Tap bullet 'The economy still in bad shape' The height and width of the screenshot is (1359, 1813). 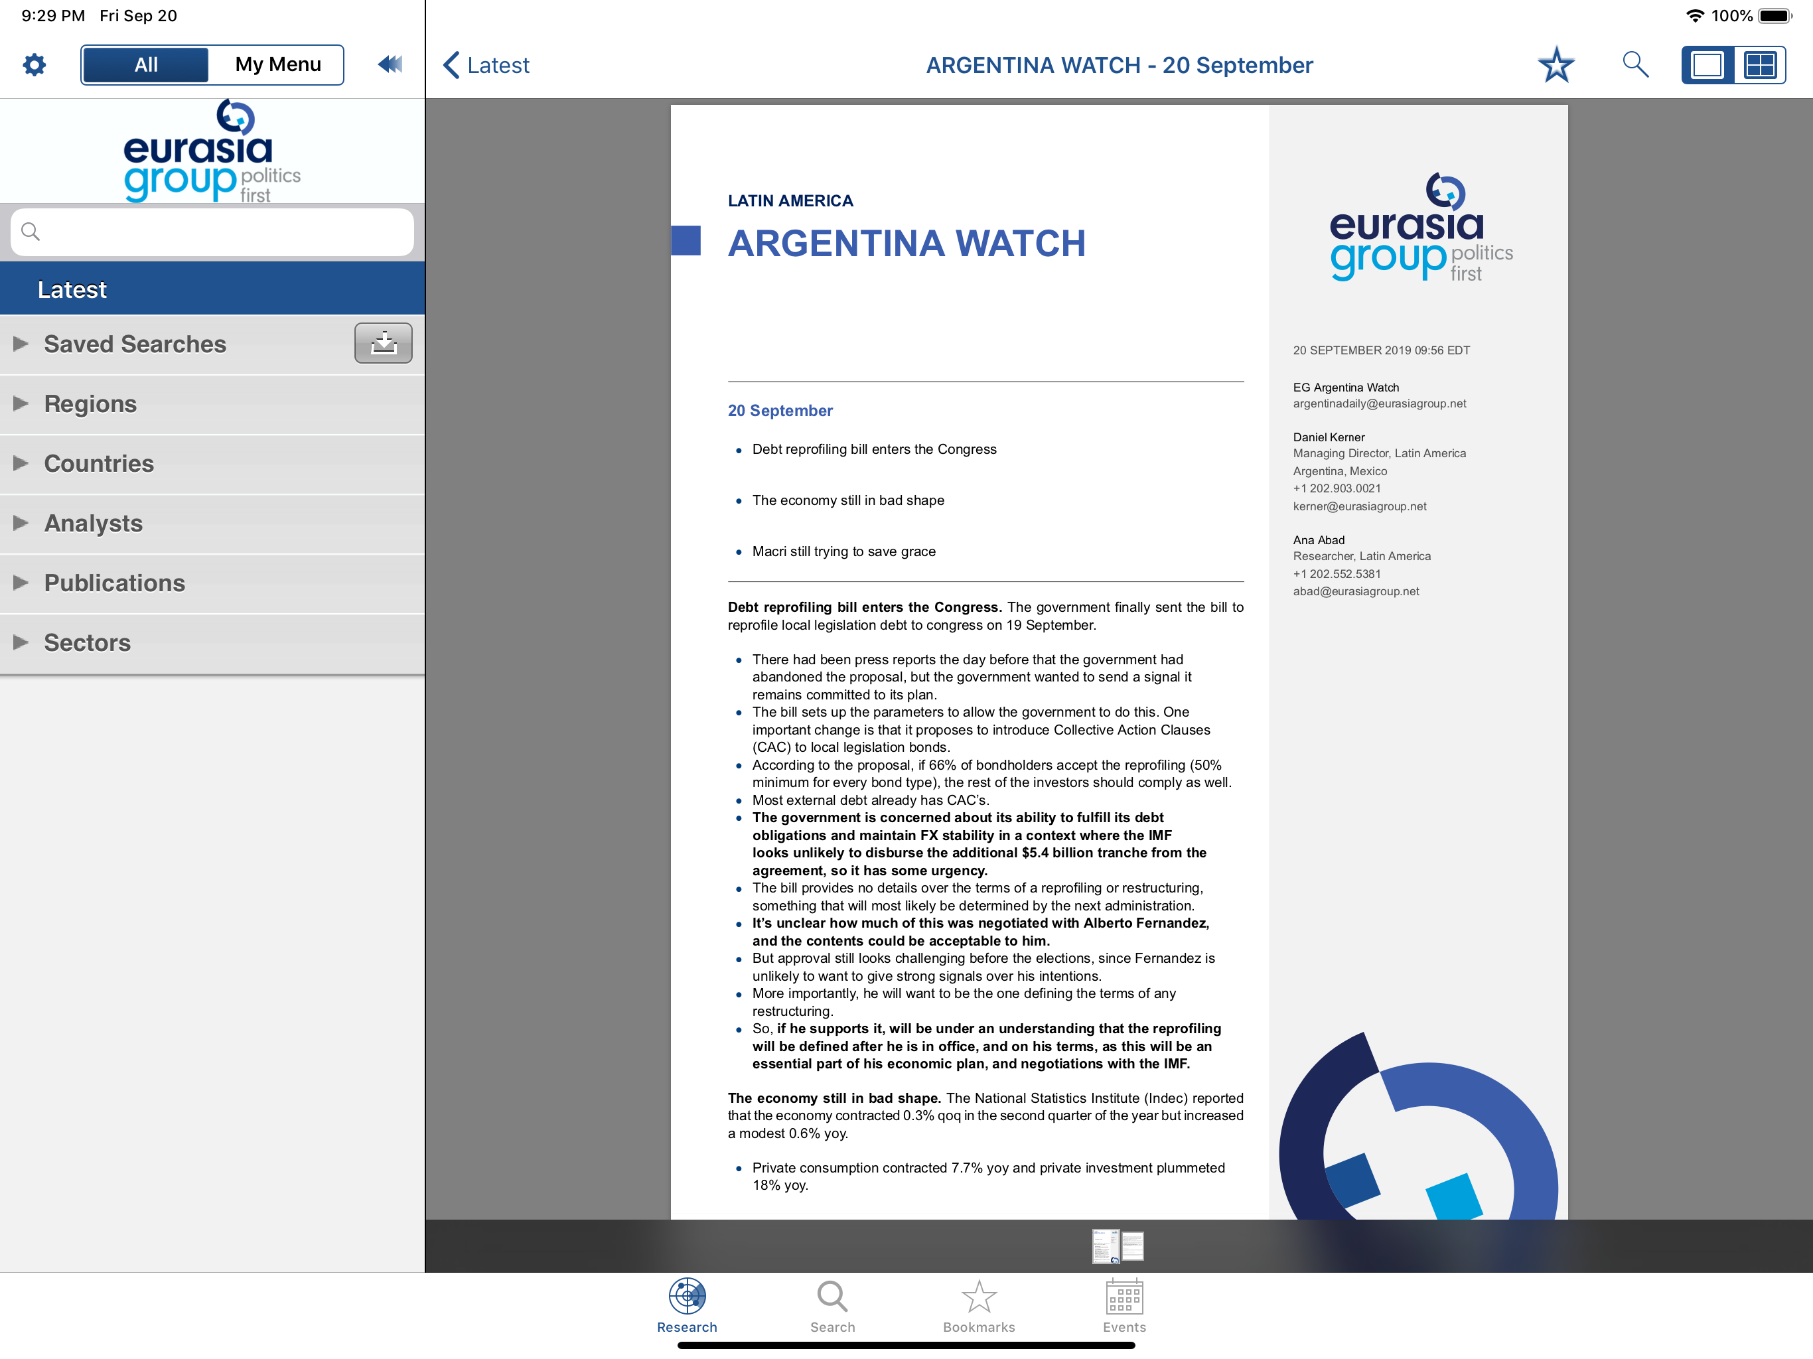pyautogui.click(x=847, y=501)
